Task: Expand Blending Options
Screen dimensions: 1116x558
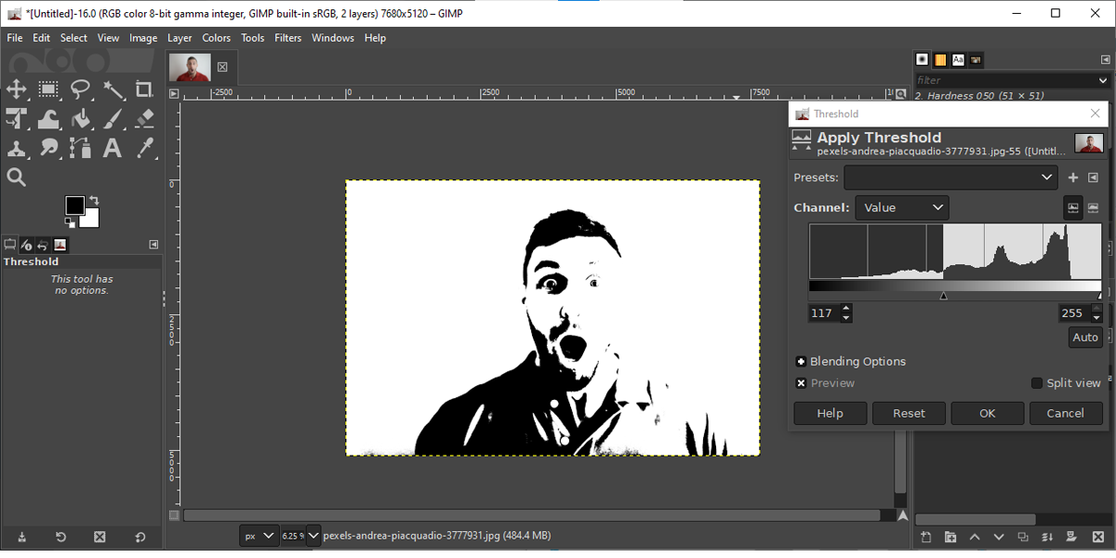Action: pyautogui.click(x=801, y=361)
